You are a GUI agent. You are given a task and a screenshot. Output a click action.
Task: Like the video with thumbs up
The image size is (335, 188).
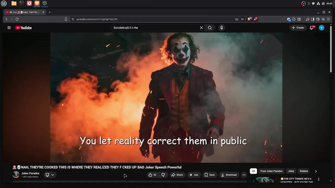point(153,175)
